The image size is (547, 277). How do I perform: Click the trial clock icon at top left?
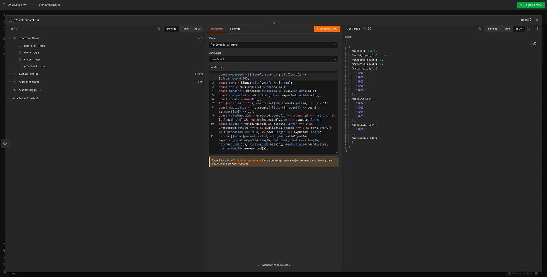click(4, 5)
